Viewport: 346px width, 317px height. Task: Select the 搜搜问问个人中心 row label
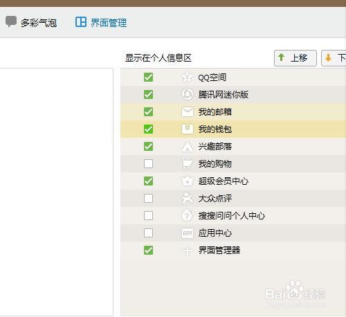(x=232, y=216)
